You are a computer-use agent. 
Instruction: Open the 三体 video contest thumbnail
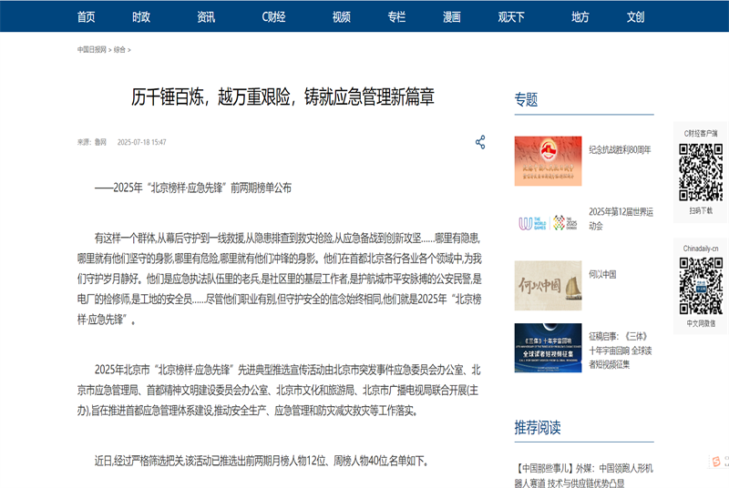point(548,348)
